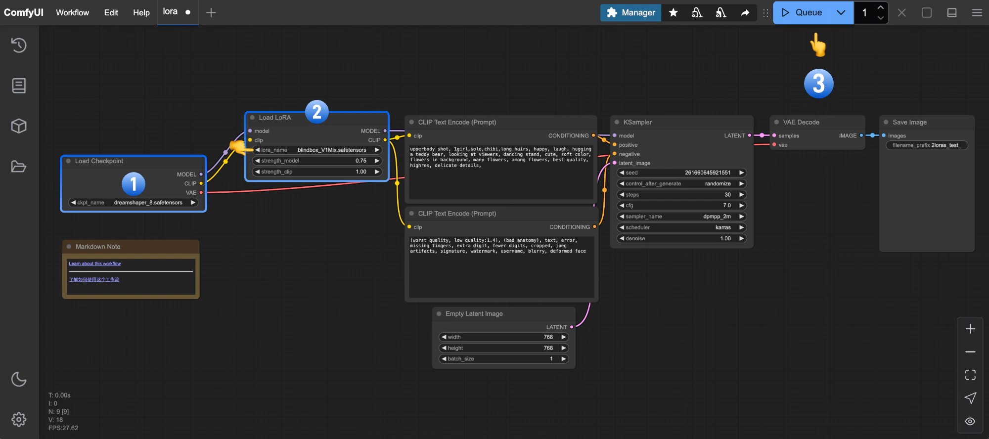Expand the Queue button dropdown arrow
This screenshot has height=439, width=989.
[841, 13]
